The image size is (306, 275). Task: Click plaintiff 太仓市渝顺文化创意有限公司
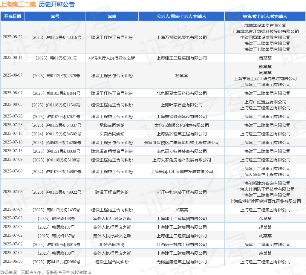click(x=182, y=125)
